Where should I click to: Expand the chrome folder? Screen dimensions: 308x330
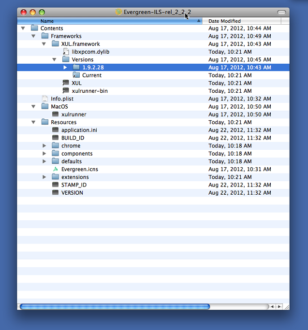point(44,146)
